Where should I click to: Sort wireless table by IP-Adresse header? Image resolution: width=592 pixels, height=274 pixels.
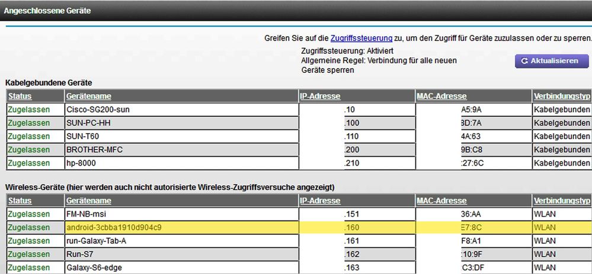tap(321, 201)
